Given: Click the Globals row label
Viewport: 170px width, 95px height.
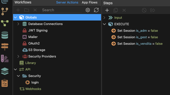Looking at the screenshot, I should (31, 17).
